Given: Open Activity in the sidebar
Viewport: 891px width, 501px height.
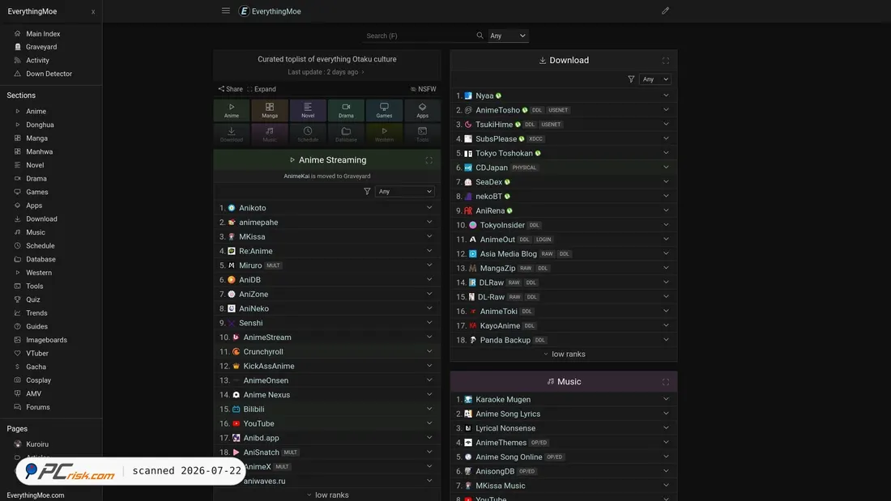Looking at the screenshot, I should (x=37, y=60).
